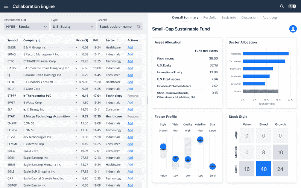The image size is (301, 188).
Task: Open the notifications badge in header
Action: tap(292, 6)
